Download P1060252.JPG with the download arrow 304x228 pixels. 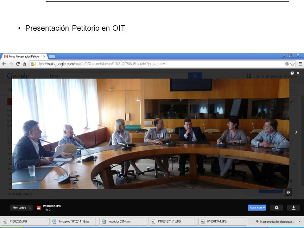coord(294,207)
